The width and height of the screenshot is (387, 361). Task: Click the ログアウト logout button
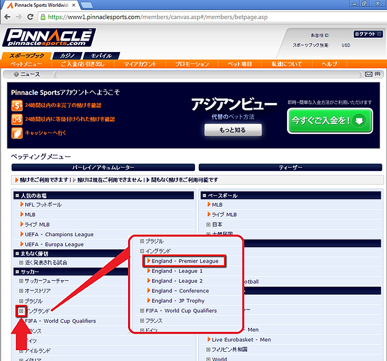pyautogui.click(x=368, y=34)
